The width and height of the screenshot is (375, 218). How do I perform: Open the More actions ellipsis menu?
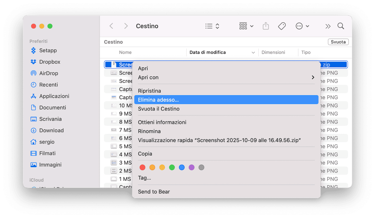pyautogui.click(x=302, y=26)
